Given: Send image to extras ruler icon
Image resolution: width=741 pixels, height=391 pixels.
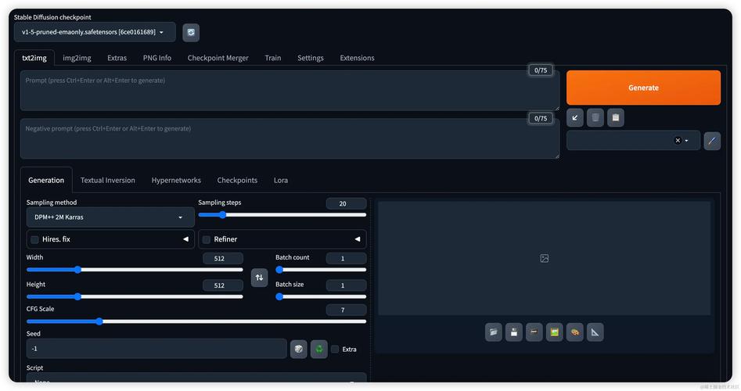Looking at the screenshot, I should click(595, 332).
